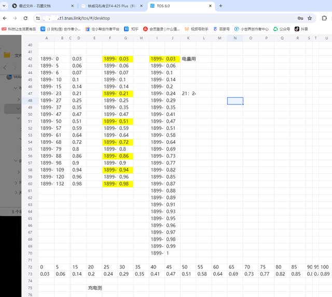Open the browser extensions menu

[x=324, y=18]
